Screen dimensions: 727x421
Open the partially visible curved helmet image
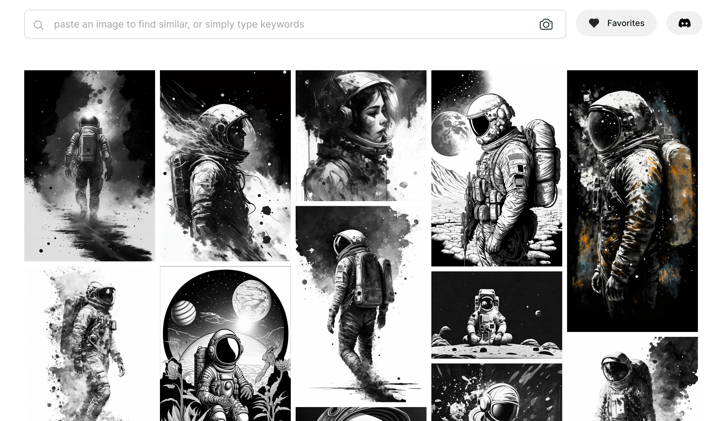pos(361,414)
